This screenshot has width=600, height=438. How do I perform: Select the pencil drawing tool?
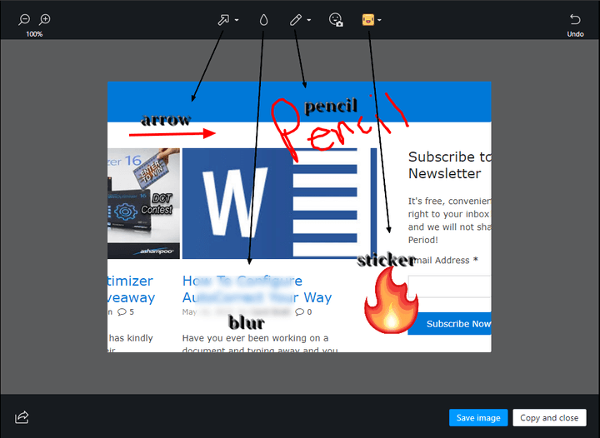point(295,20)
